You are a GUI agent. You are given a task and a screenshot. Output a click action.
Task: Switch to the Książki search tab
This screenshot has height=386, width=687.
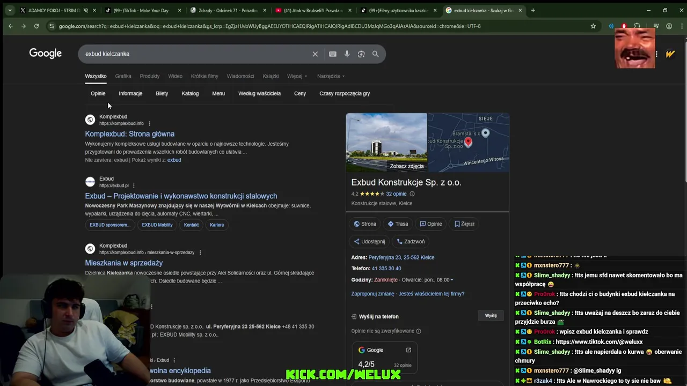pos(271,76)
